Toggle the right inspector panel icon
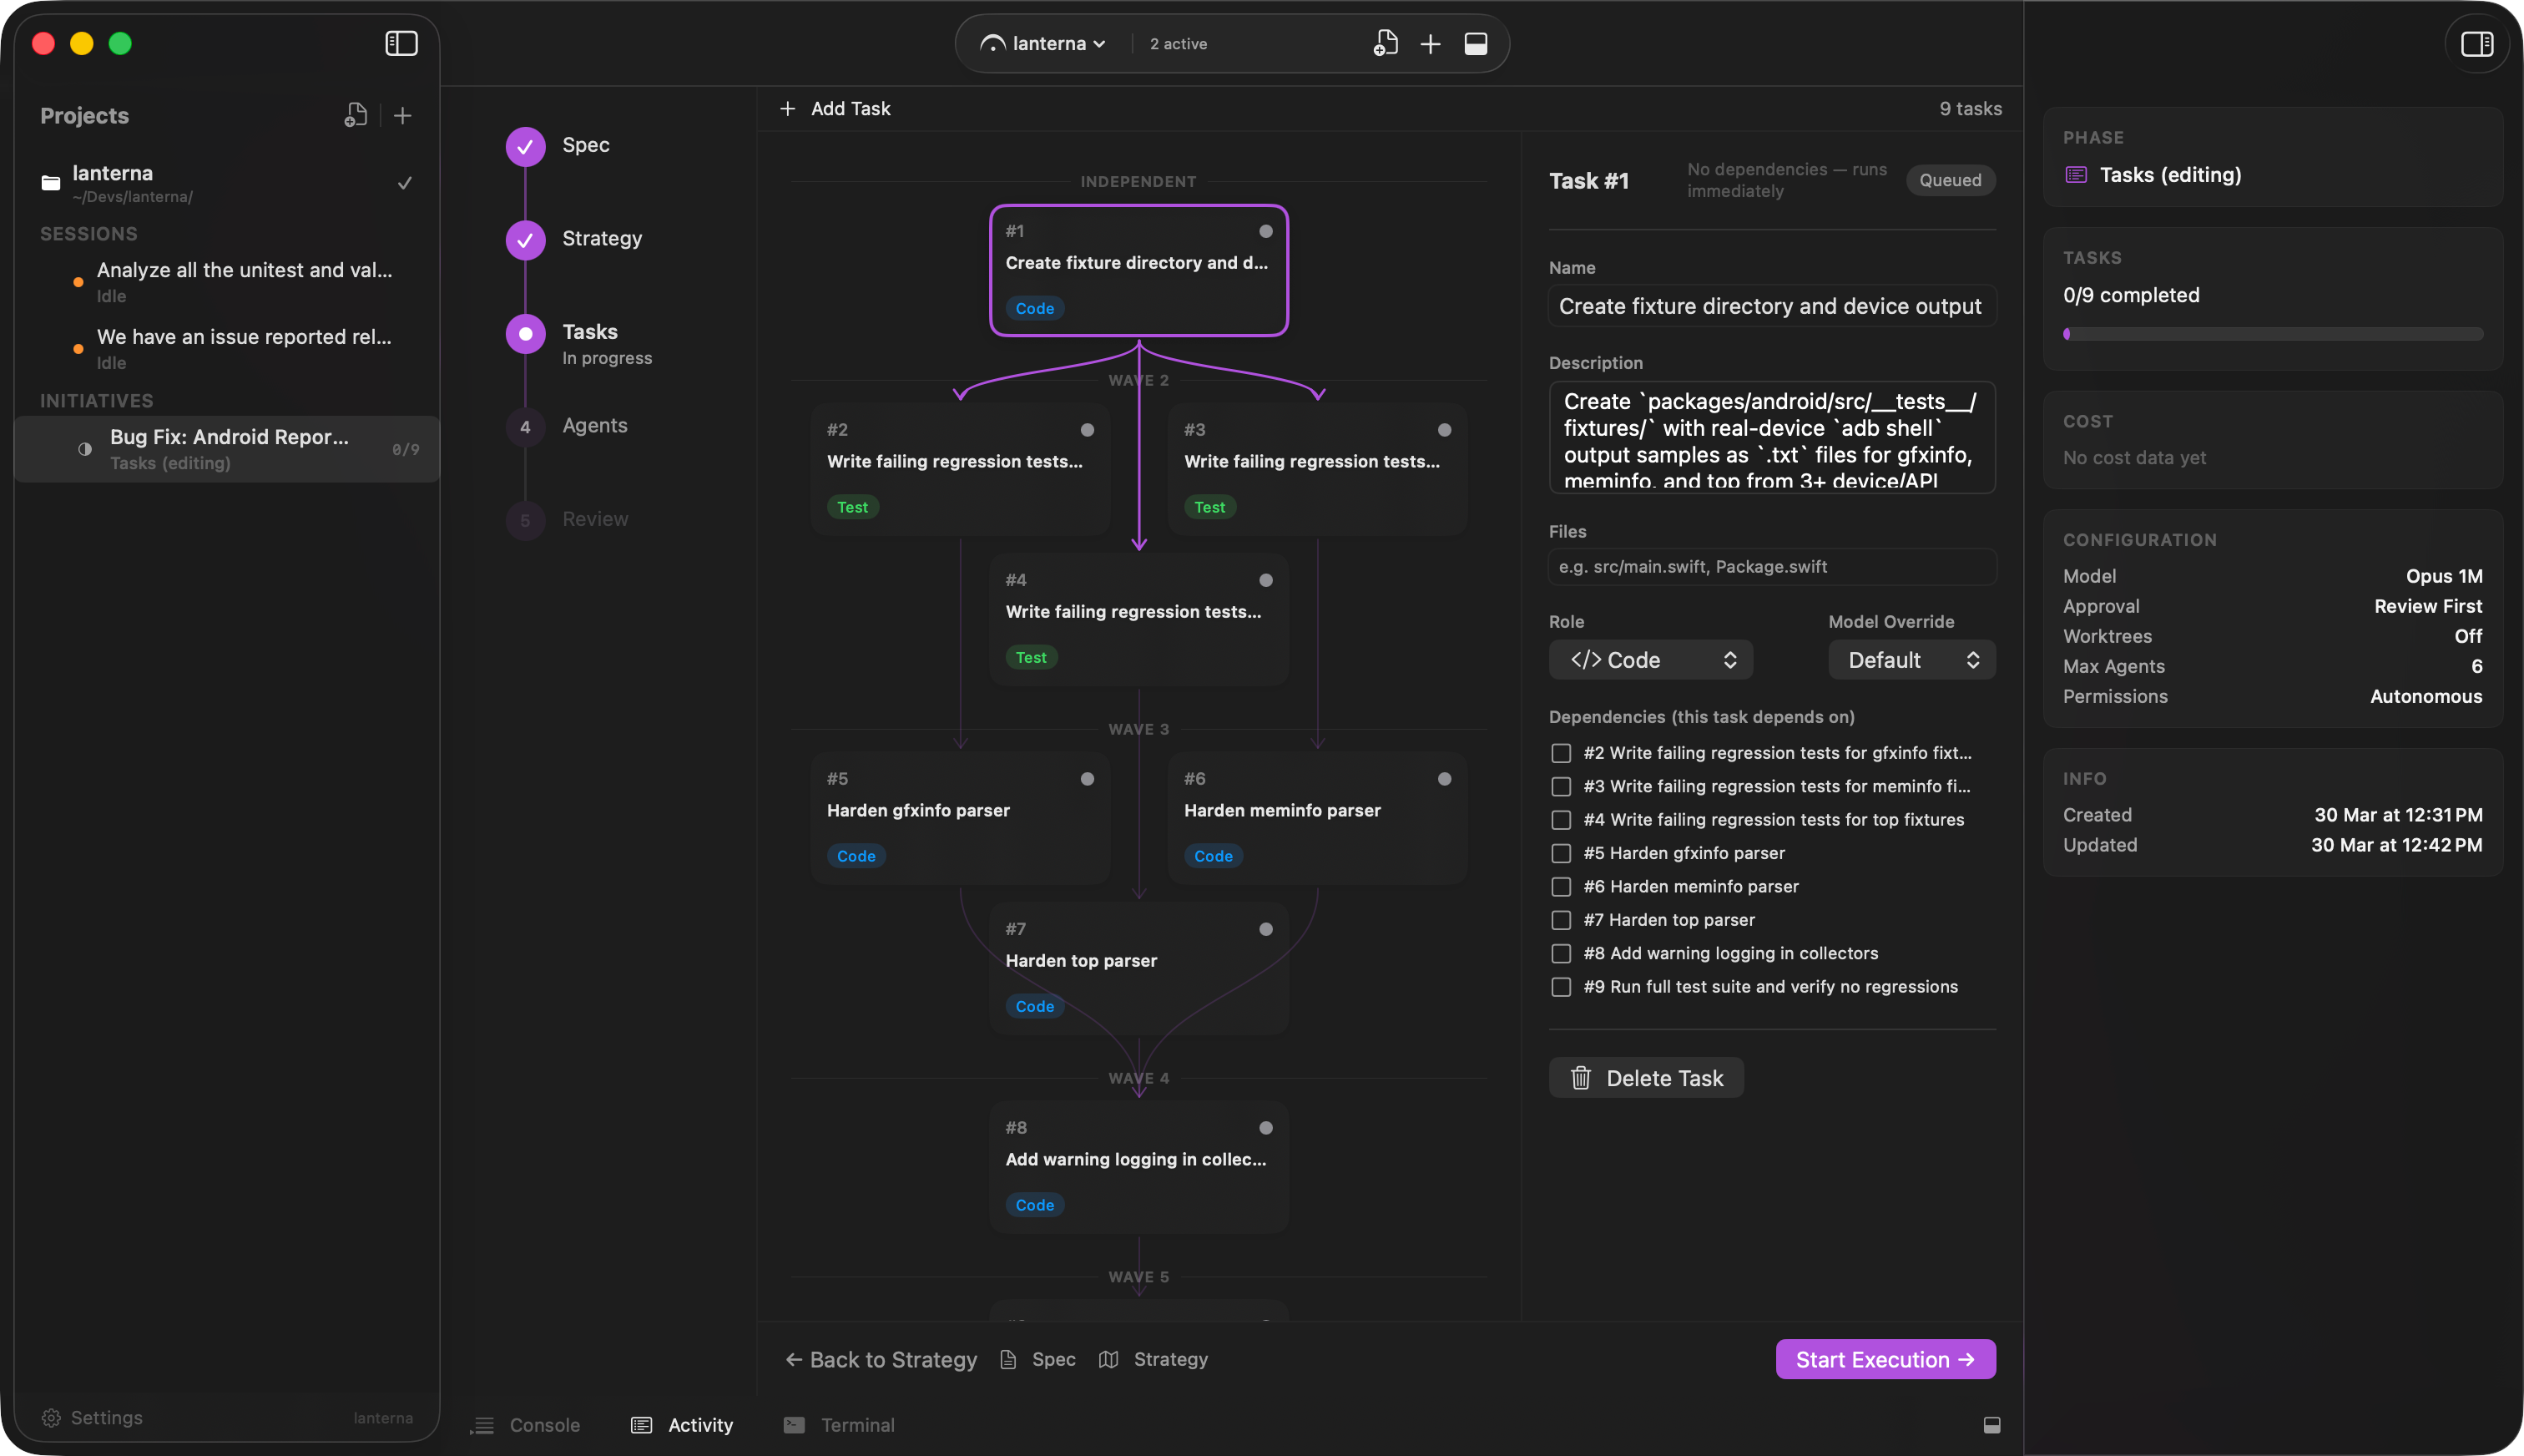 coord(2476,44)
